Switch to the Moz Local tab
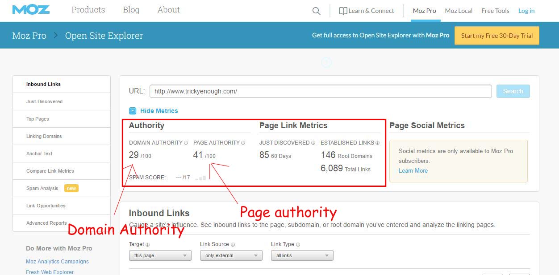Screen dimensions: 559x275 click(x=459, y=11)
